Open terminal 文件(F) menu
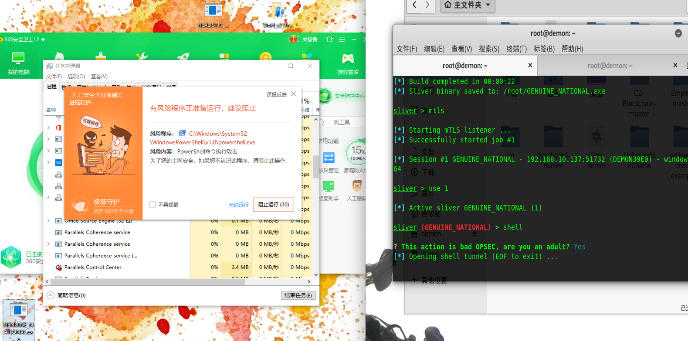 click(407, 49)
